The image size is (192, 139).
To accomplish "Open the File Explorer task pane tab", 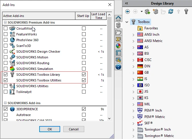I will point(118,32).
